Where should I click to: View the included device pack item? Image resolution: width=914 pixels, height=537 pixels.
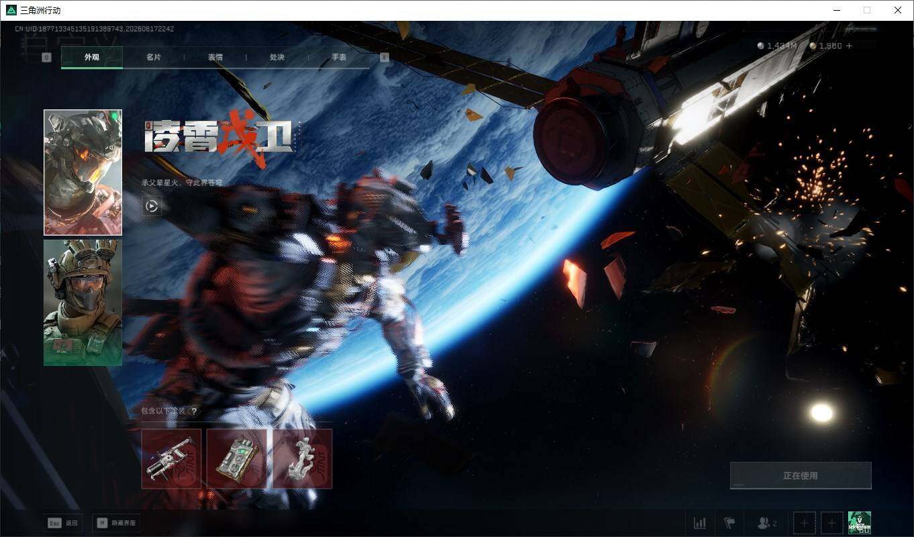pyautogui.click(x=237, y=458)
